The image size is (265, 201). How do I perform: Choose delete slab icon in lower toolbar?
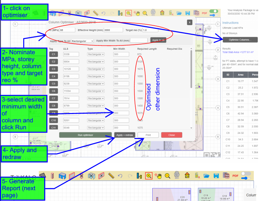click(x=92, y=176)
